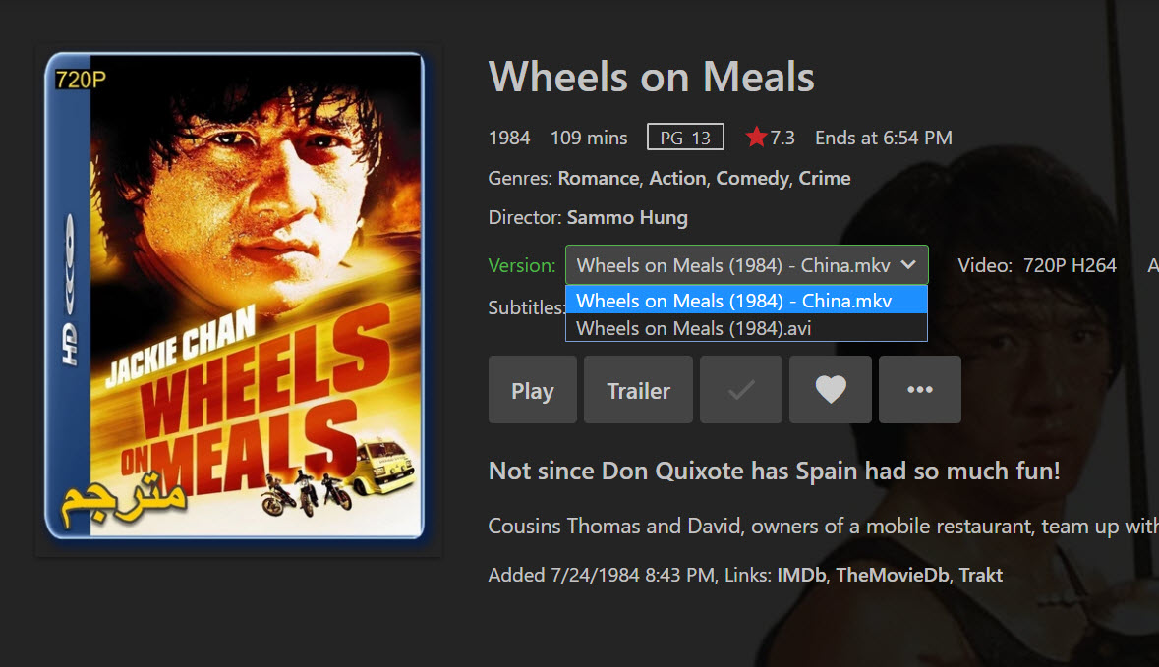This screenshot has width=1159, height=667.
Task: Visit the TheMovieDb link
Action: click(893, 576)
